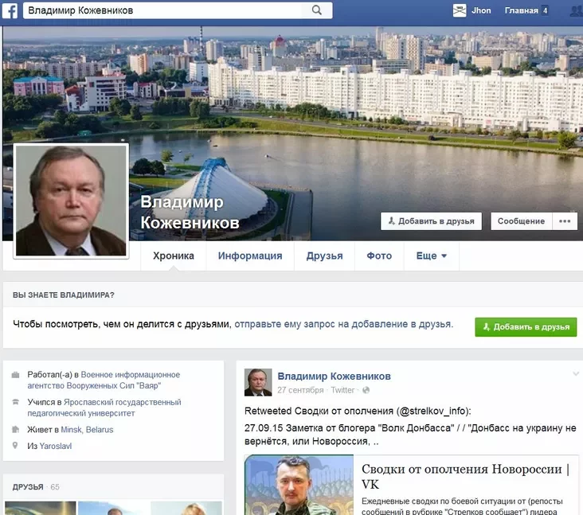Viewport: 583px width, 515px height.
Task: Open the small author avatar in post
Action: (x=258, y=382)
